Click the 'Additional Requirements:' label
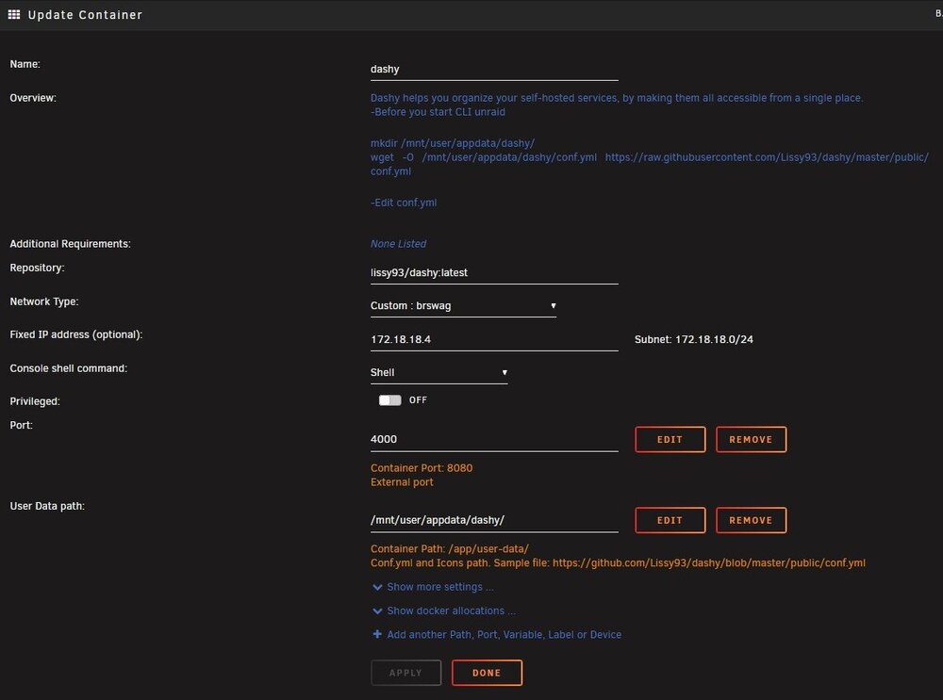 (70, 244)
